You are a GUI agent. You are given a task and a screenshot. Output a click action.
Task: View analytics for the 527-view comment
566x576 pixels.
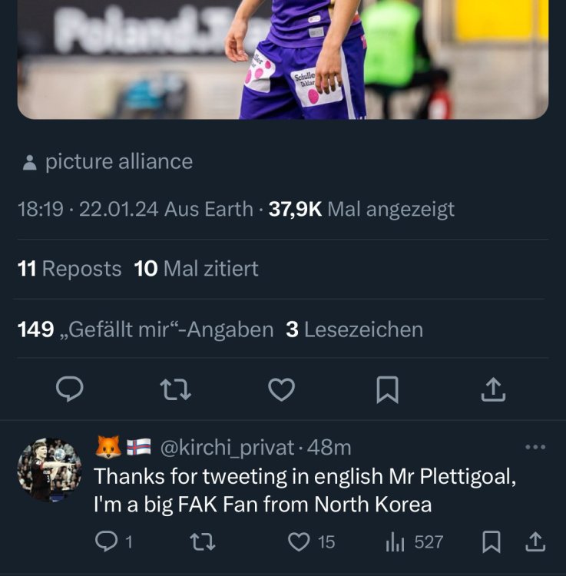(395, 542)
